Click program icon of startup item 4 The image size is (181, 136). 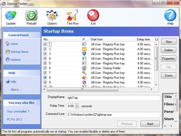[84, 59]
